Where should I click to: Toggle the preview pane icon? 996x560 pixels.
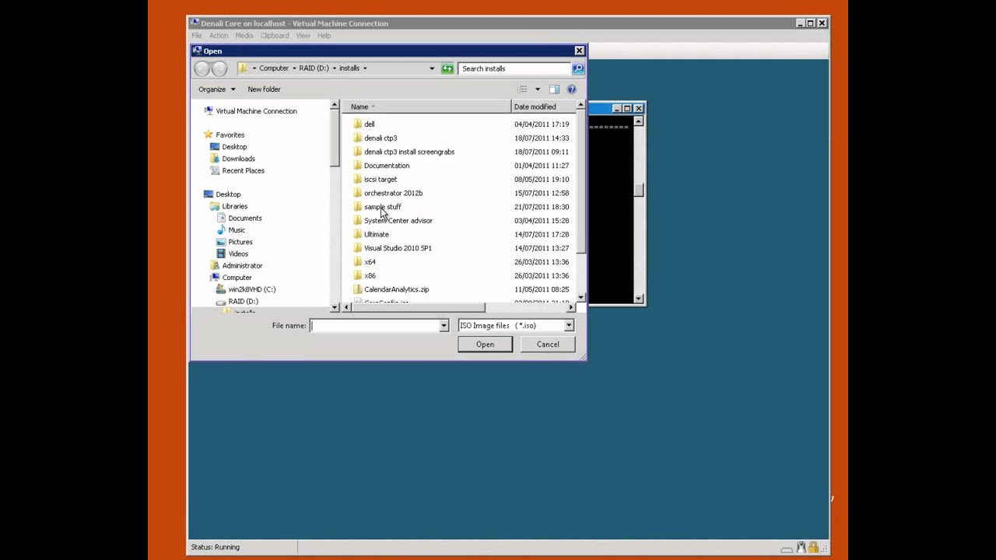pyautogui.click(x=554, y=89)
